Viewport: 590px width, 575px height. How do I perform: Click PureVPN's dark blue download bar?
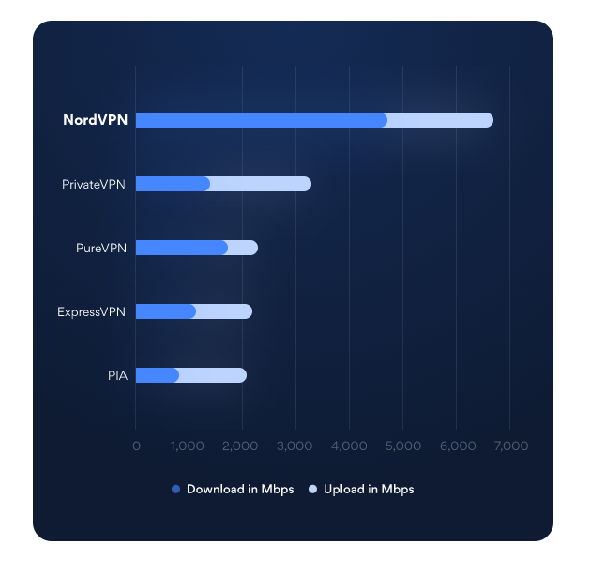181,248
